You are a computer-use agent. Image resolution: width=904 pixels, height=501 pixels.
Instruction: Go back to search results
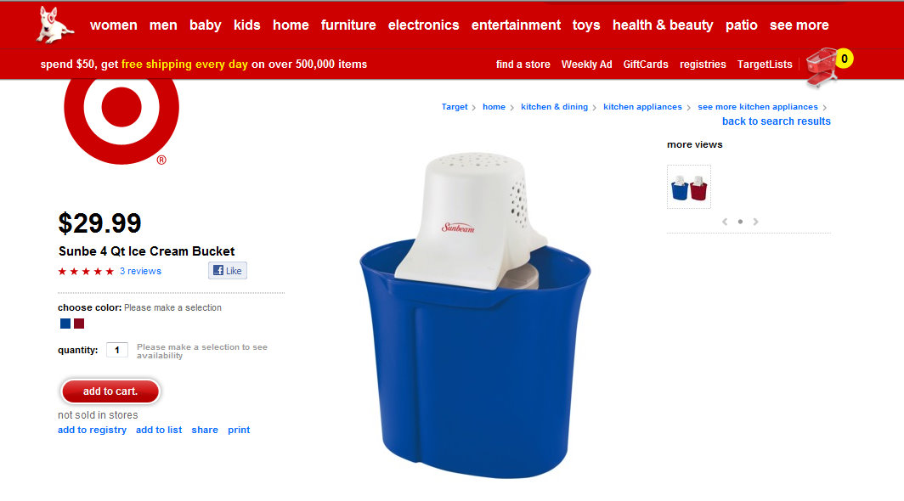point(776,121)
